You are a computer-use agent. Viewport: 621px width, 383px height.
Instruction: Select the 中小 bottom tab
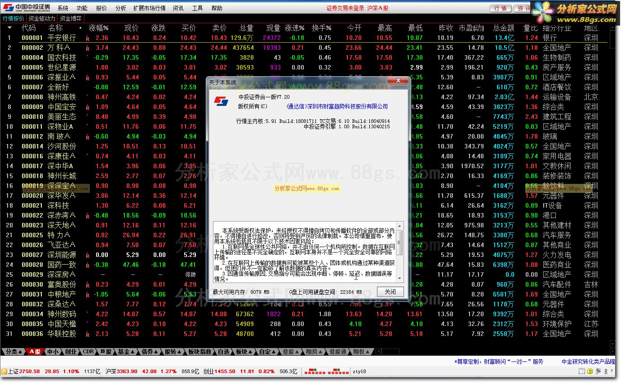pos(53,352)
